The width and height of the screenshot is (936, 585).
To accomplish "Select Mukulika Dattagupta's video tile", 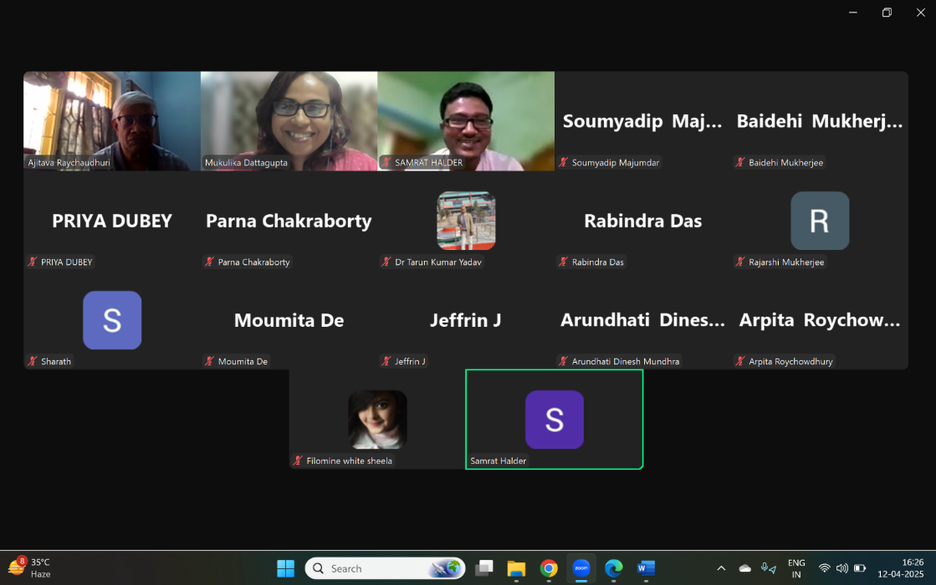I will point(289,121).
